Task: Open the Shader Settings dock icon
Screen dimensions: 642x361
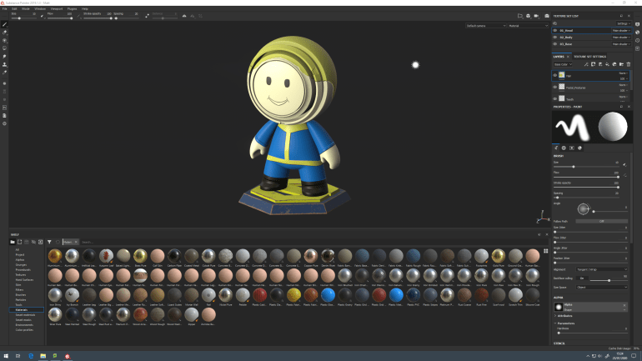Action: [638, 33]
